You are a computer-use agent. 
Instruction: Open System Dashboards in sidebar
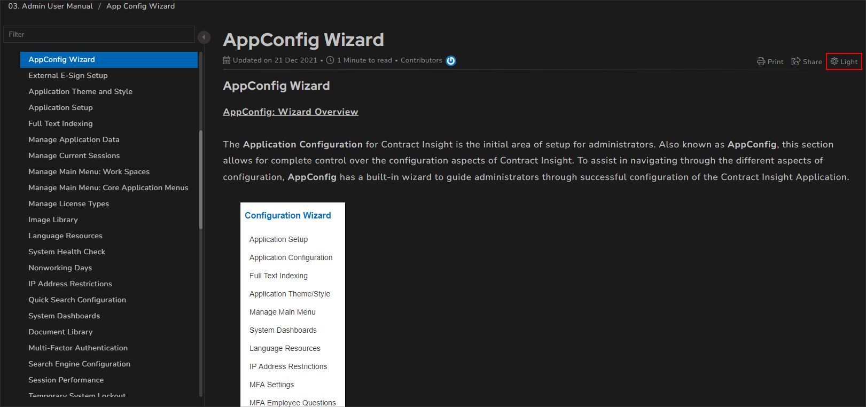coord(64,316)
